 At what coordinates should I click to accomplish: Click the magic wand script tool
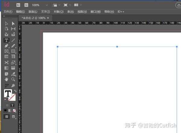(x=13, y=86)
